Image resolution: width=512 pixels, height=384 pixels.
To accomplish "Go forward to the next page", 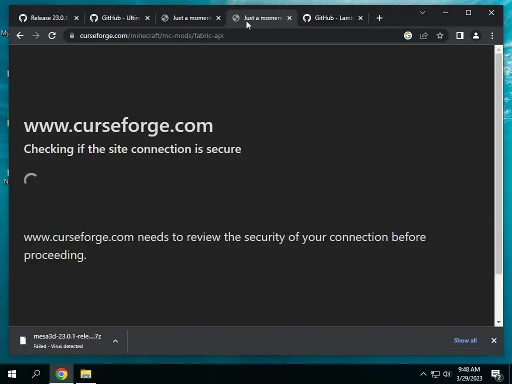I will 36,35.
